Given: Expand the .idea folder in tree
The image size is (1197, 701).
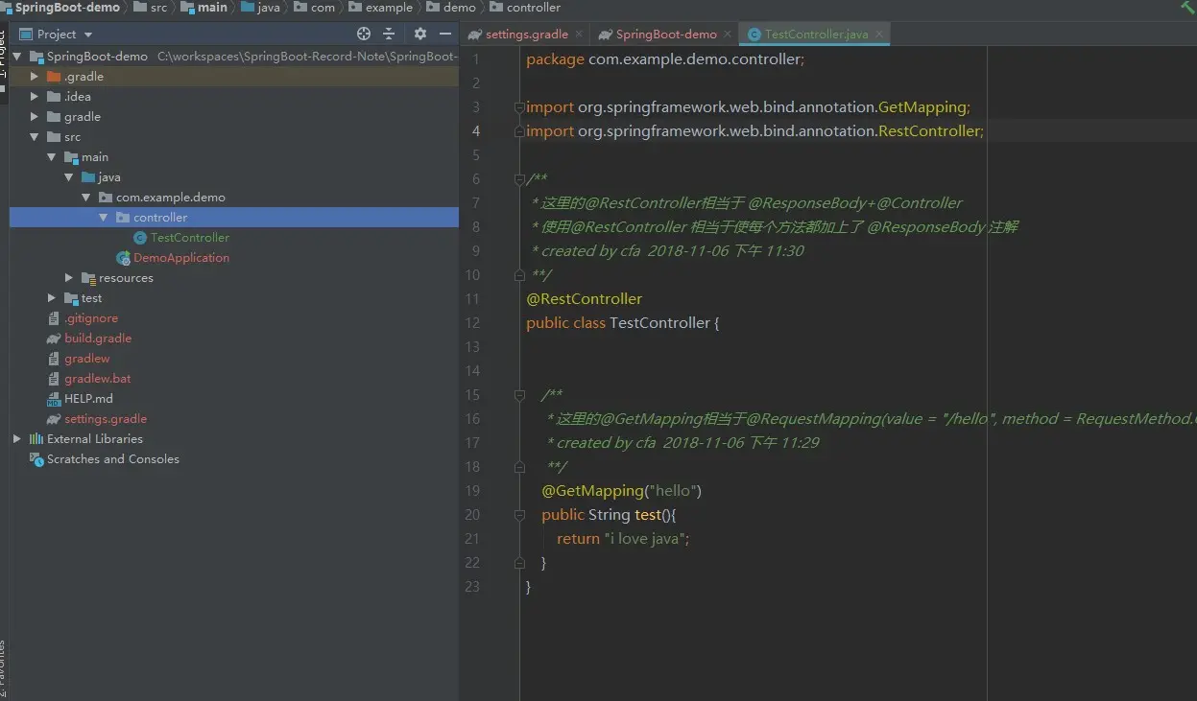Looking at the screenshot, I should click(35, 97).
